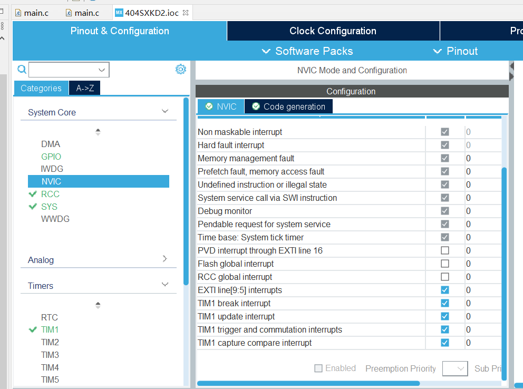Open SYS configuration
The width and height of the screenshot is (523, 389).
tap(49, 207)
